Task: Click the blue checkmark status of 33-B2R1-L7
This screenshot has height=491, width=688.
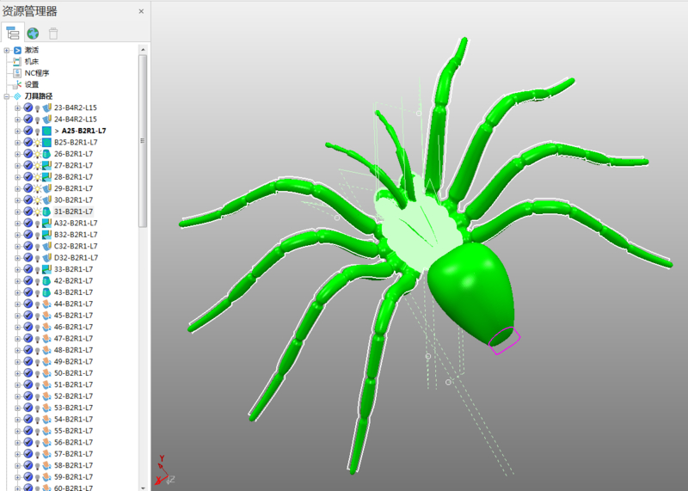Action: (x=28, y=269)
